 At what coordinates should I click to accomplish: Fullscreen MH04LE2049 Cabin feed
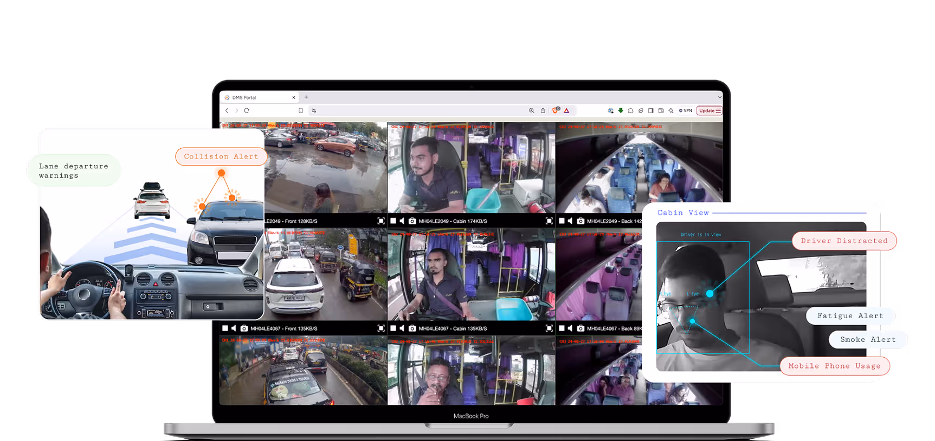pyautogui.click(x=549, y=221)
